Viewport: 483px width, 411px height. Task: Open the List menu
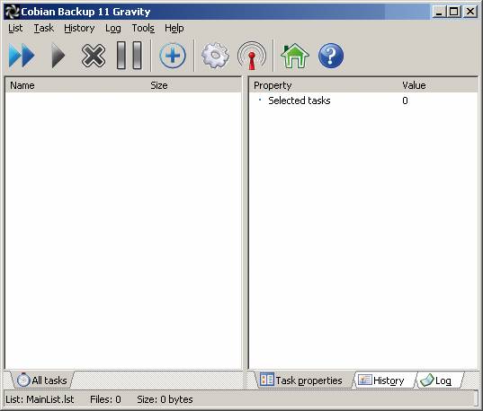tap(15, 29)
